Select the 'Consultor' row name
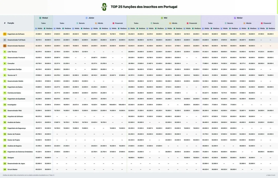The width and height of the screenshot is (278, 178). point(11,63)
